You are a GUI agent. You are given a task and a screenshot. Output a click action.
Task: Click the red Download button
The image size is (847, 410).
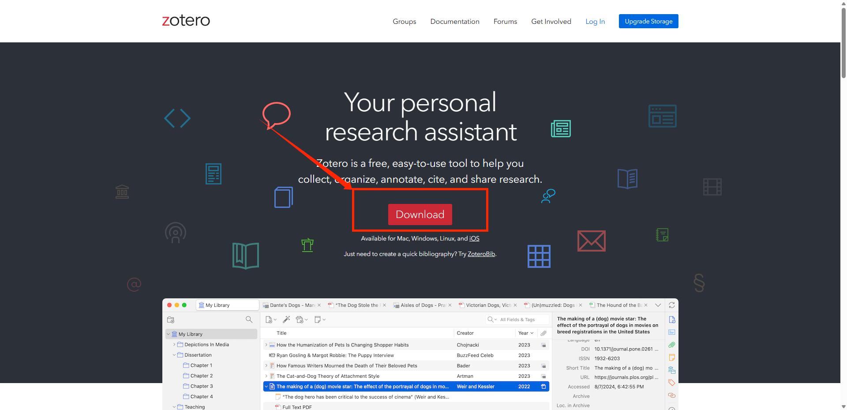click(x=420, y=214)
